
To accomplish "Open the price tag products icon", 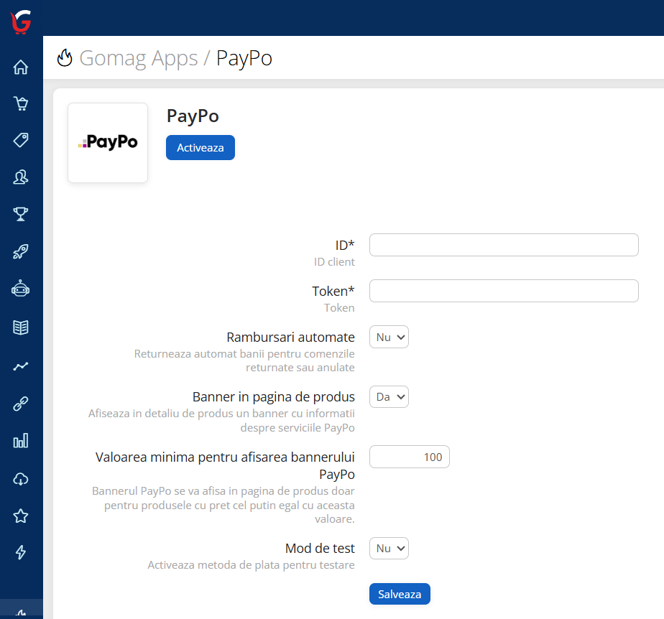I will (21, 140).
